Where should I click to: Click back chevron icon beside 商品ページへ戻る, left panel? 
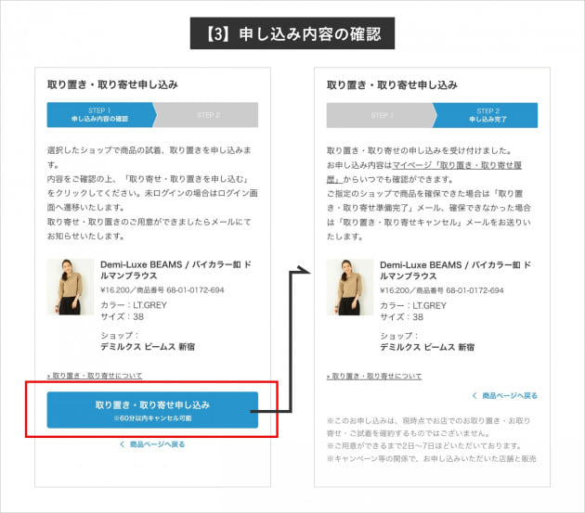point(122,444)
